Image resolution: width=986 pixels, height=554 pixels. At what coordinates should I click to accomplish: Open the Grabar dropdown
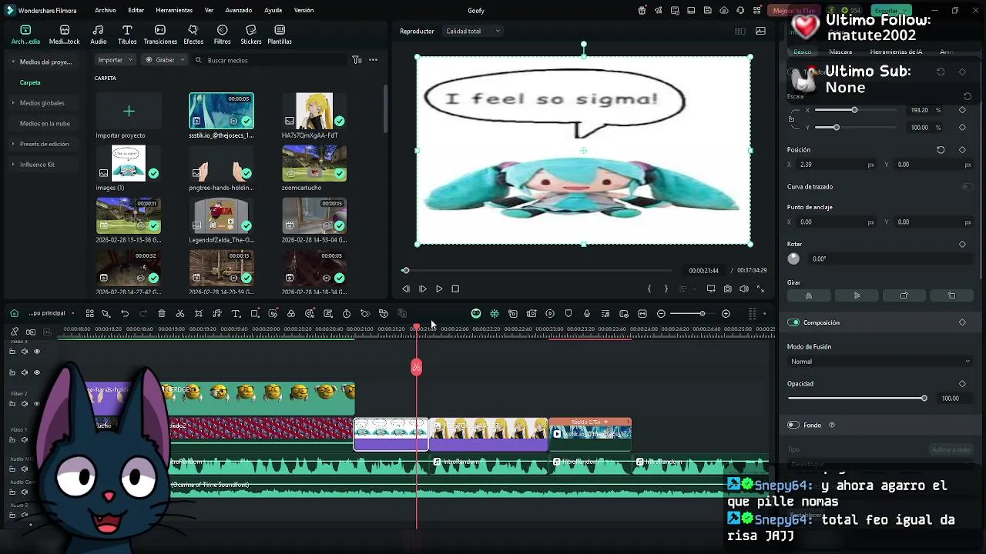pos(165,60)
